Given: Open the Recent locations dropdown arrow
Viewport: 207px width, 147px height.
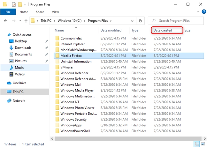Looking at the screenshot, I should [20, 20].
